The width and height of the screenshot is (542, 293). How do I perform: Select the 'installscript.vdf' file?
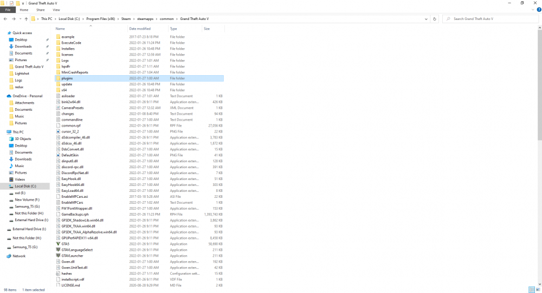(73, 279)
